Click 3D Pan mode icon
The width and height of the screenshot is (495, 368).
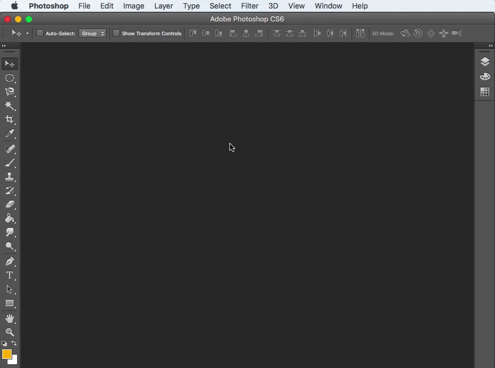coord(431,33)
